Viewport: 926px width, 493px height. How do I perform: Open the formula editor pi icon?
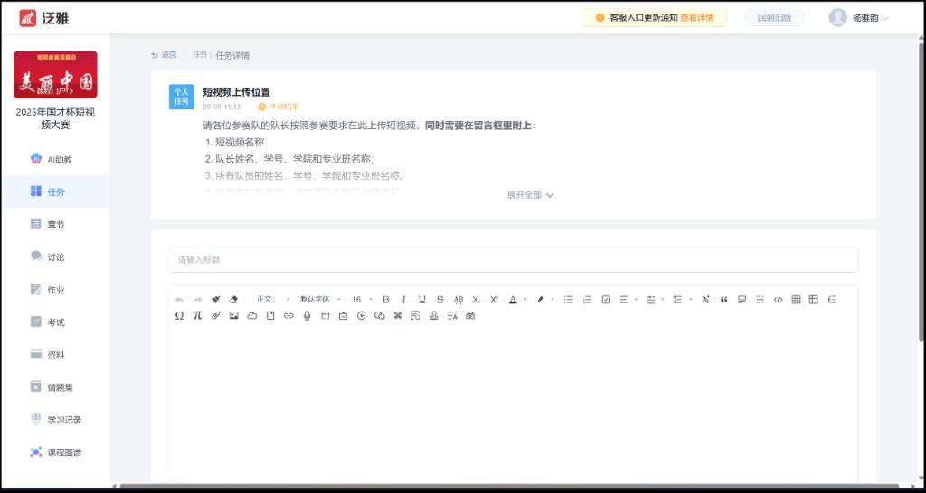pyautogui.click(x=198, y=315)
